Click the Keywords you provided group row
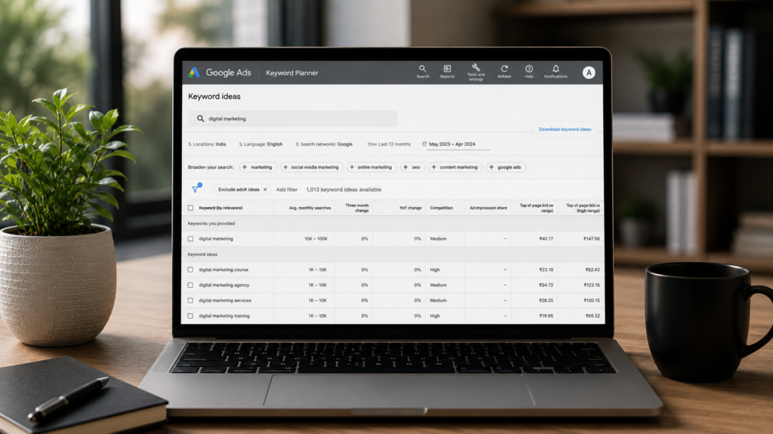 [x=393, y=223]
